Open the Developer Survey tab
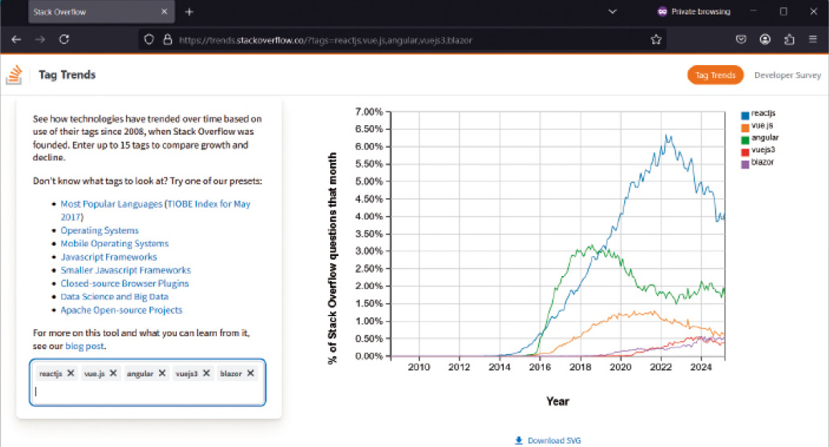829x447 pixels. 787,75
